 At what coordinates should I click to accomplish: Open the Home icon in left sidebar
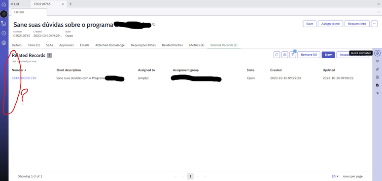pyautogui.click(x=4, y=4)
